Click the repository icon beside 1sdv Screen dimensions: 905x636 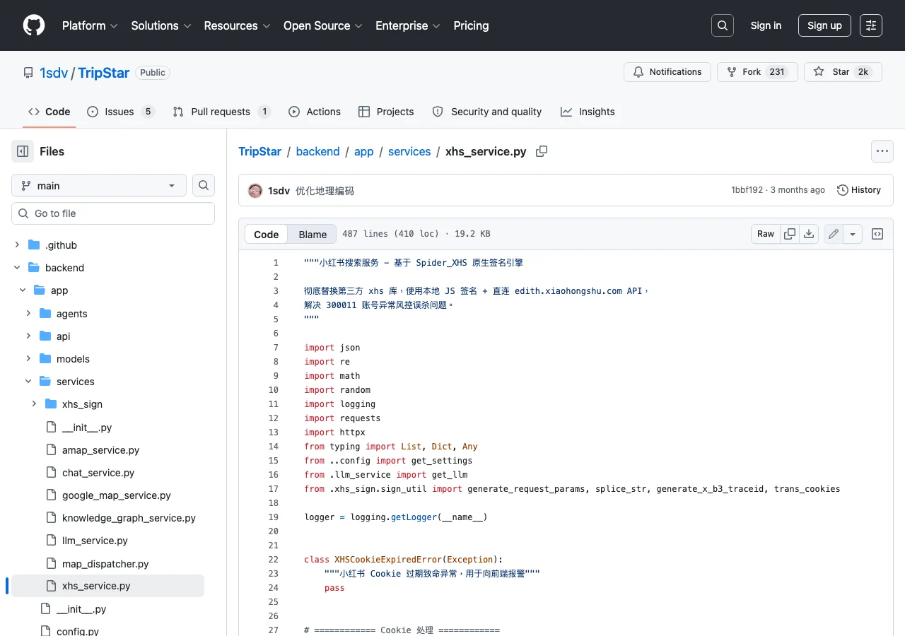tap(28, 73)
